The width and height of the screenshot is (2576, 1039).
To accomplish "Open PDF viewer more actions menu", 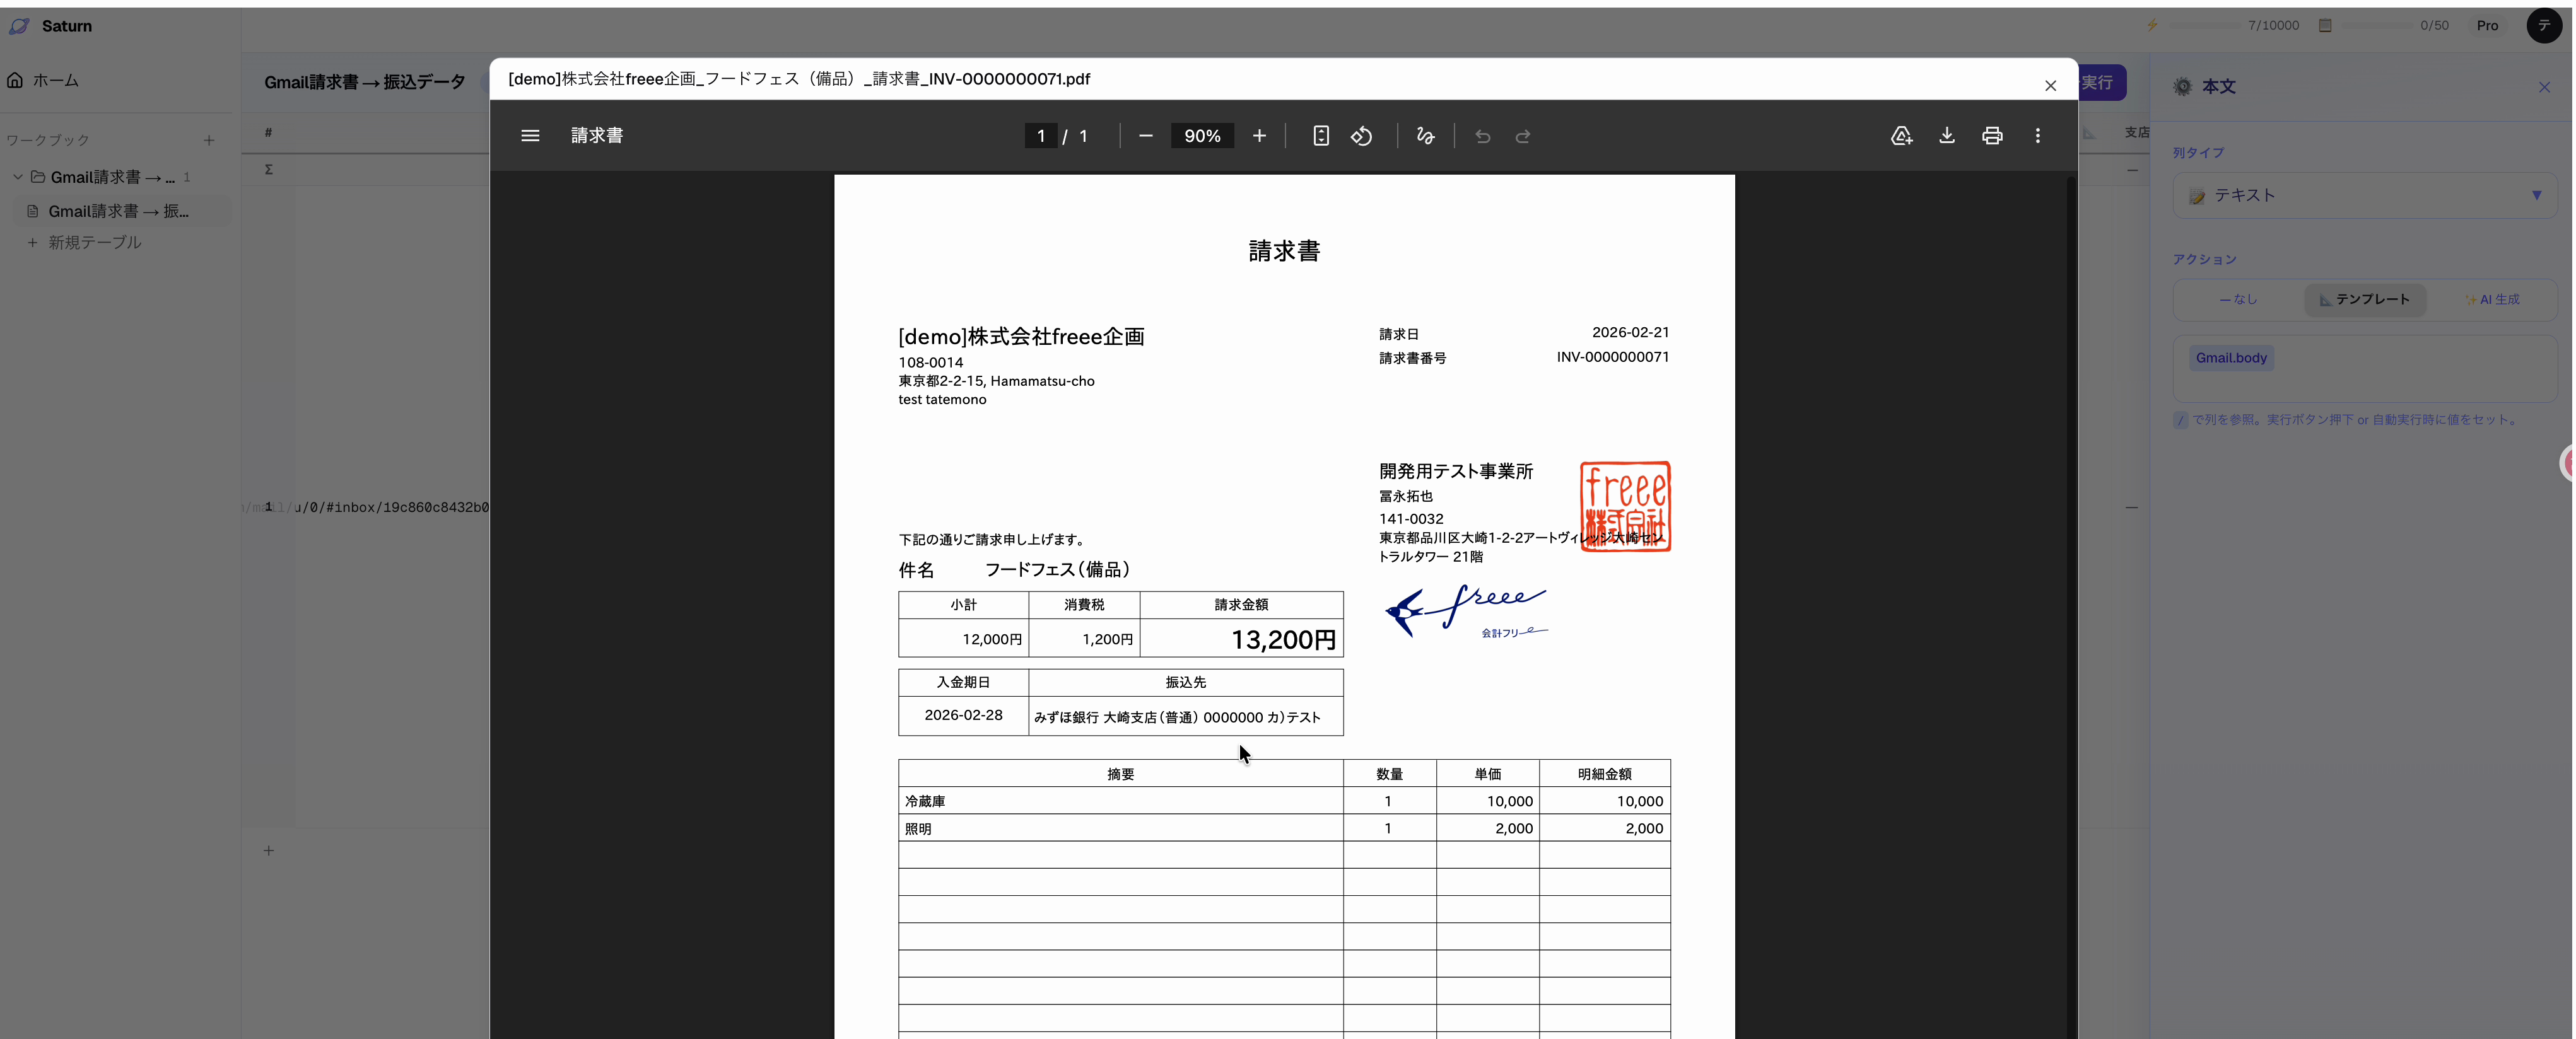I will click(2037, 136).
